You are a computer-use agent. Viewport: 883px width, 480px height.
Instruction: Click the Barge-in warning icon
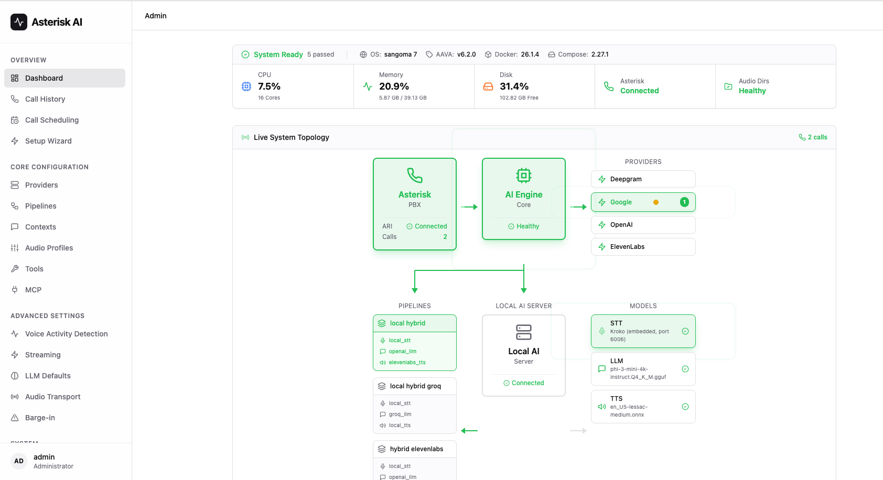(15, 418)
